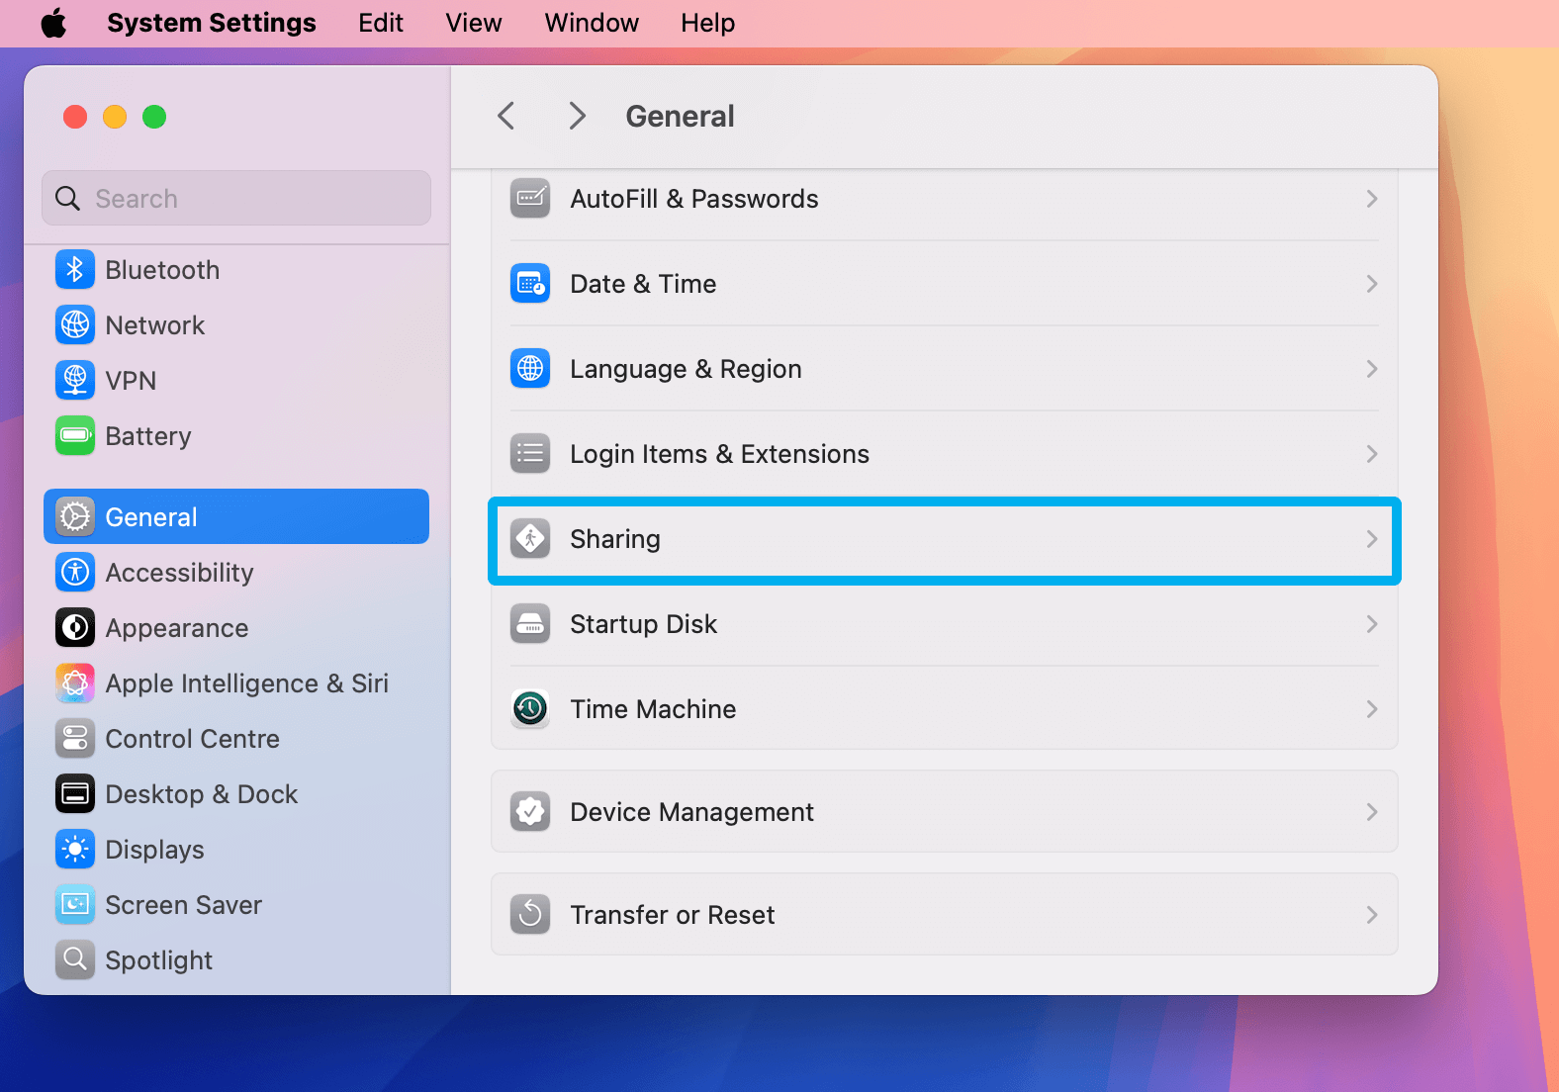Click the Spotlight magnifier icon
1559x1092 pixels.
tap(75, 960)
